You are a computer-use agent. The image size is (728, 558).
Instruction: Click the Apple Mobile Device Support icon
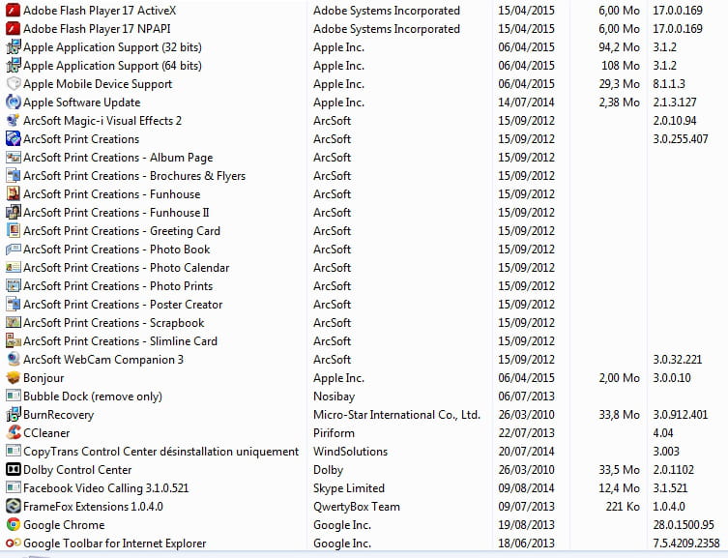pos(13,83)
